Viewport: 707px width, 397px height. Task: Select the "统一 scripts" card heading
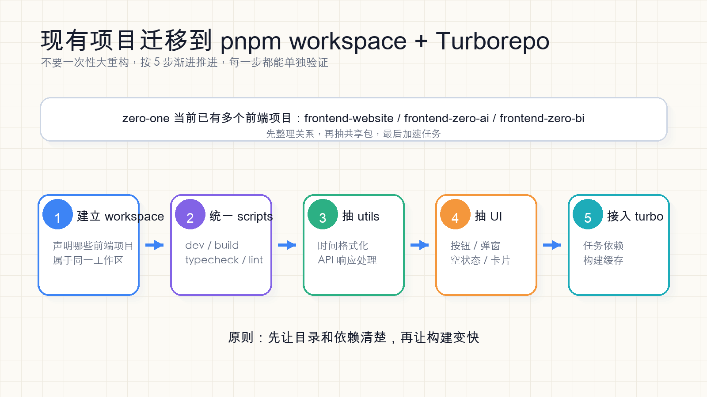241,216
